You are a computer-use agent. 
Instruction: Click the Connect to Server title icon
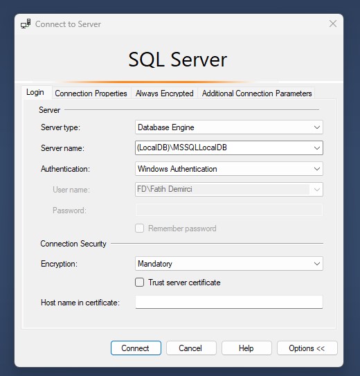26,24
